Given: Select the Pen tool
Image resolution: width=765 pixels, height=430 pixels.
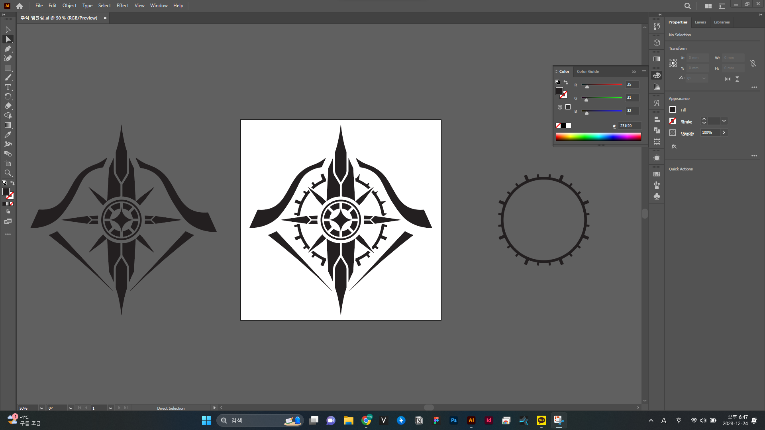Looking at the screenshot, I should 8,49.
